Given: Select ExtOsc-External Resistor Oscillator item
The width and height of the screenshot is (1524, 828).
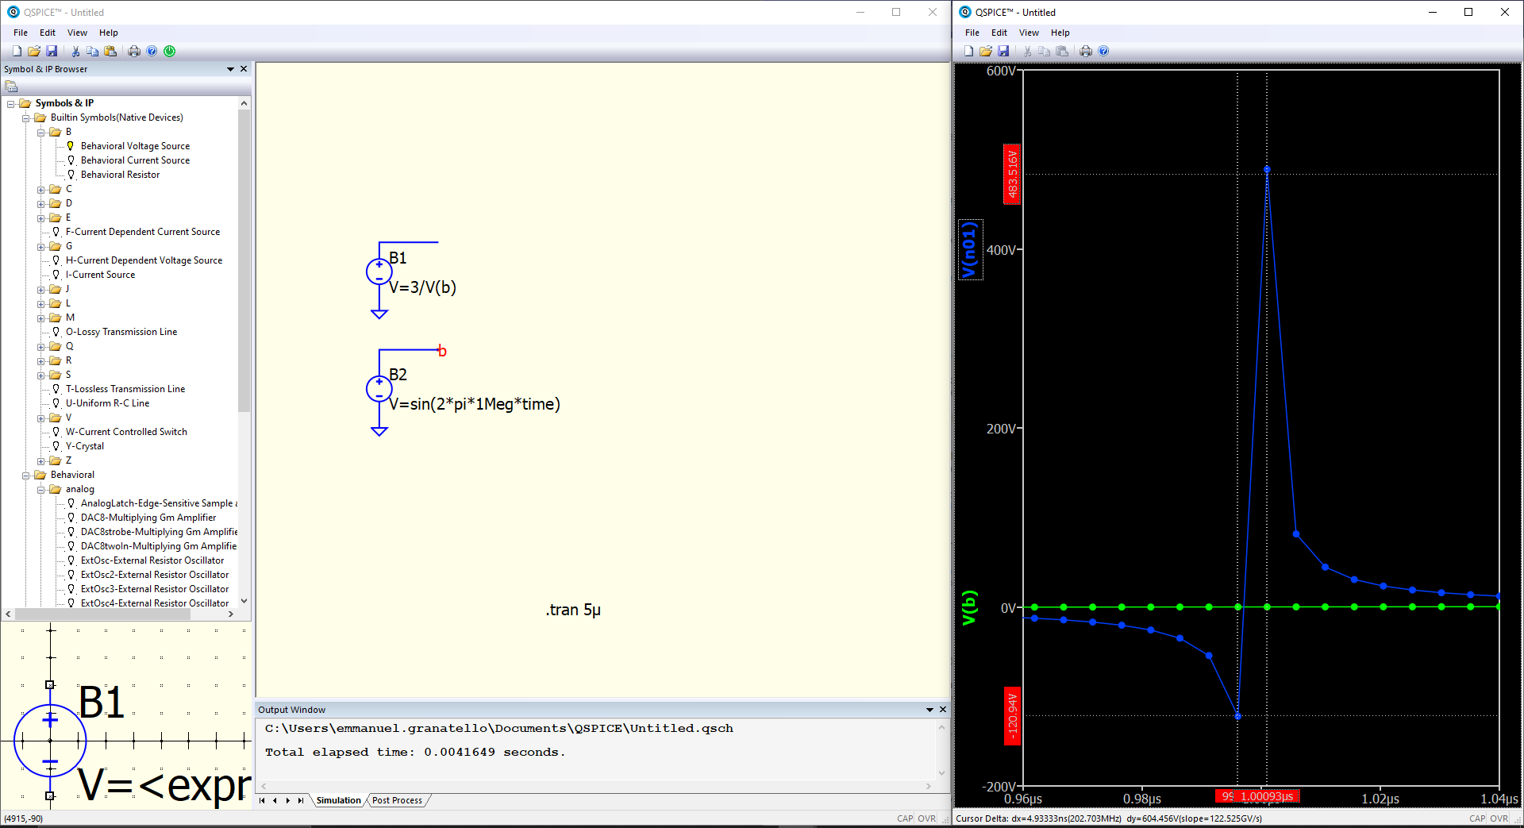Looking at the screenshot, I should [152, 560].
